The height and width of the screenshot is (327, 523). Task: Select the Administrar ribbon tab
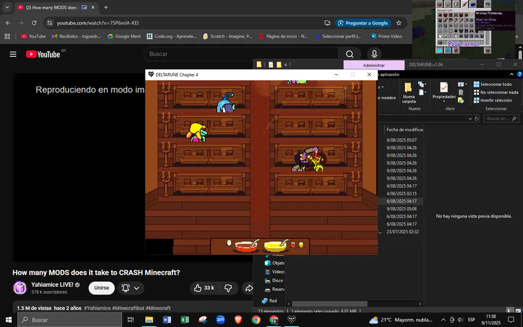pos(374,65)
